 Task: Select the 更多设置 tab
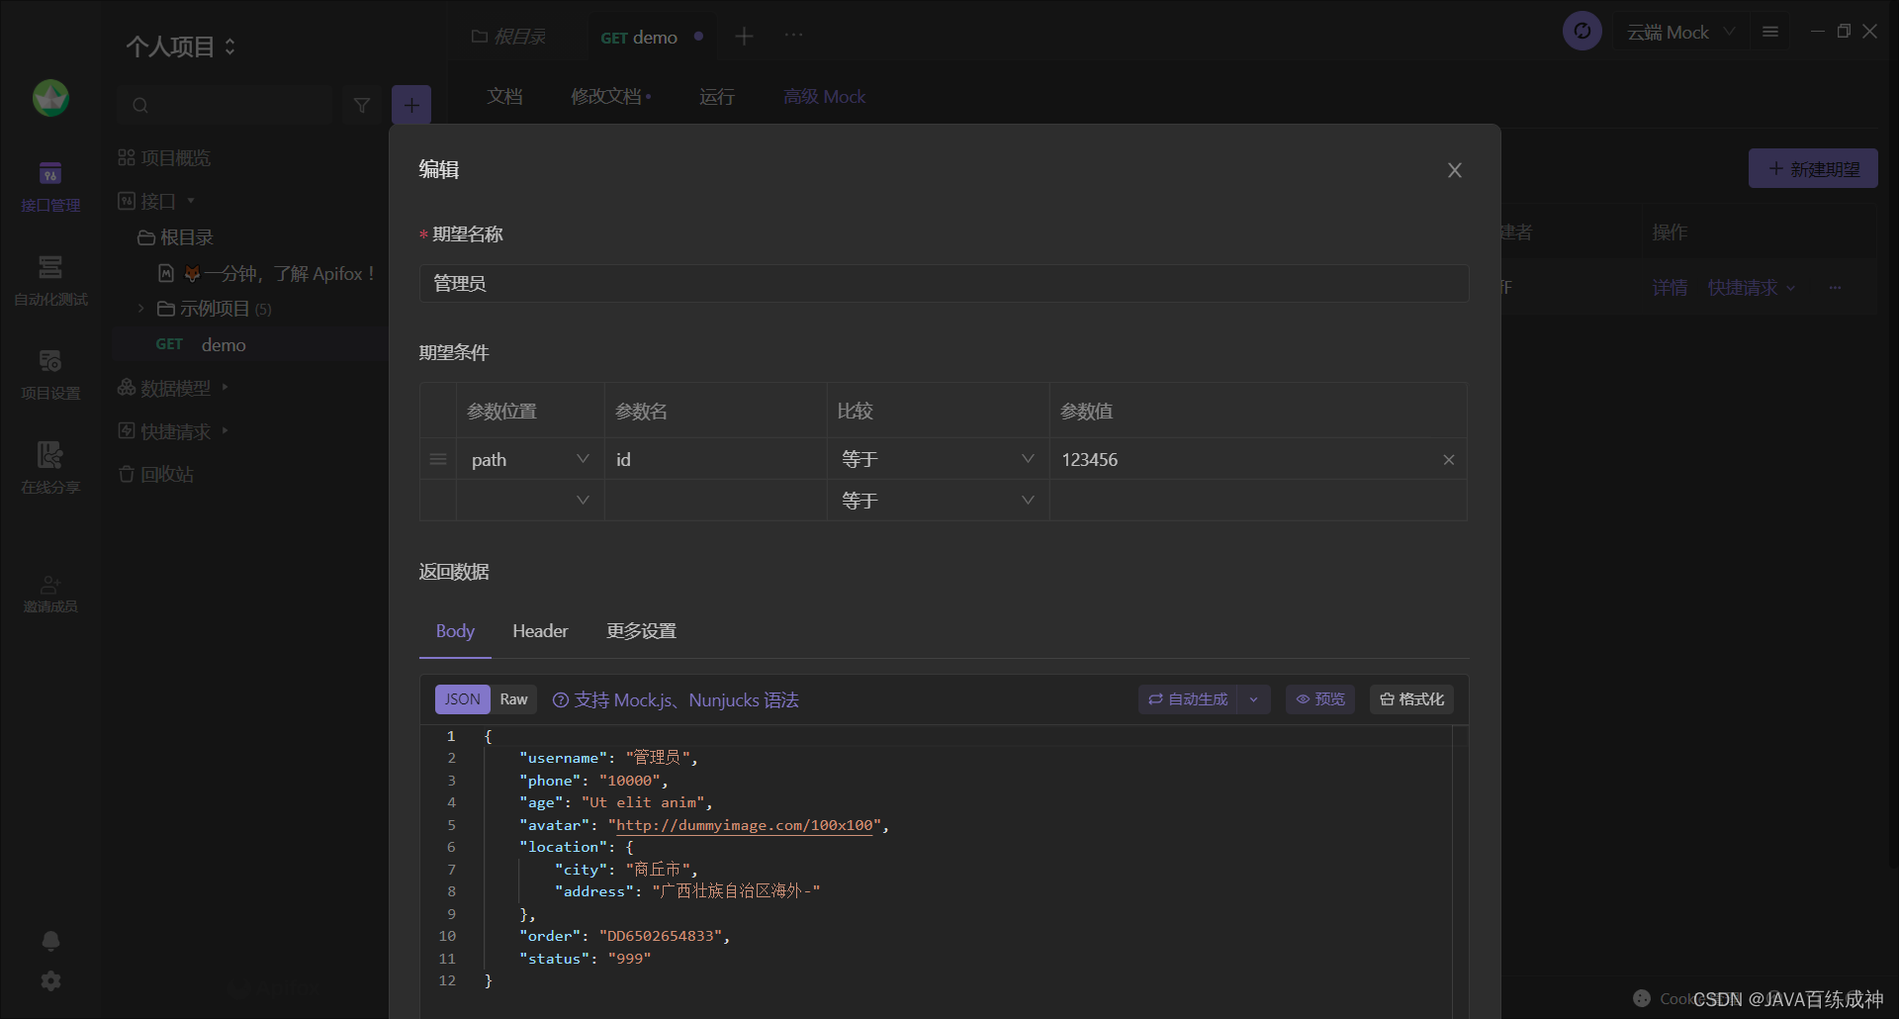coord(641,631)
